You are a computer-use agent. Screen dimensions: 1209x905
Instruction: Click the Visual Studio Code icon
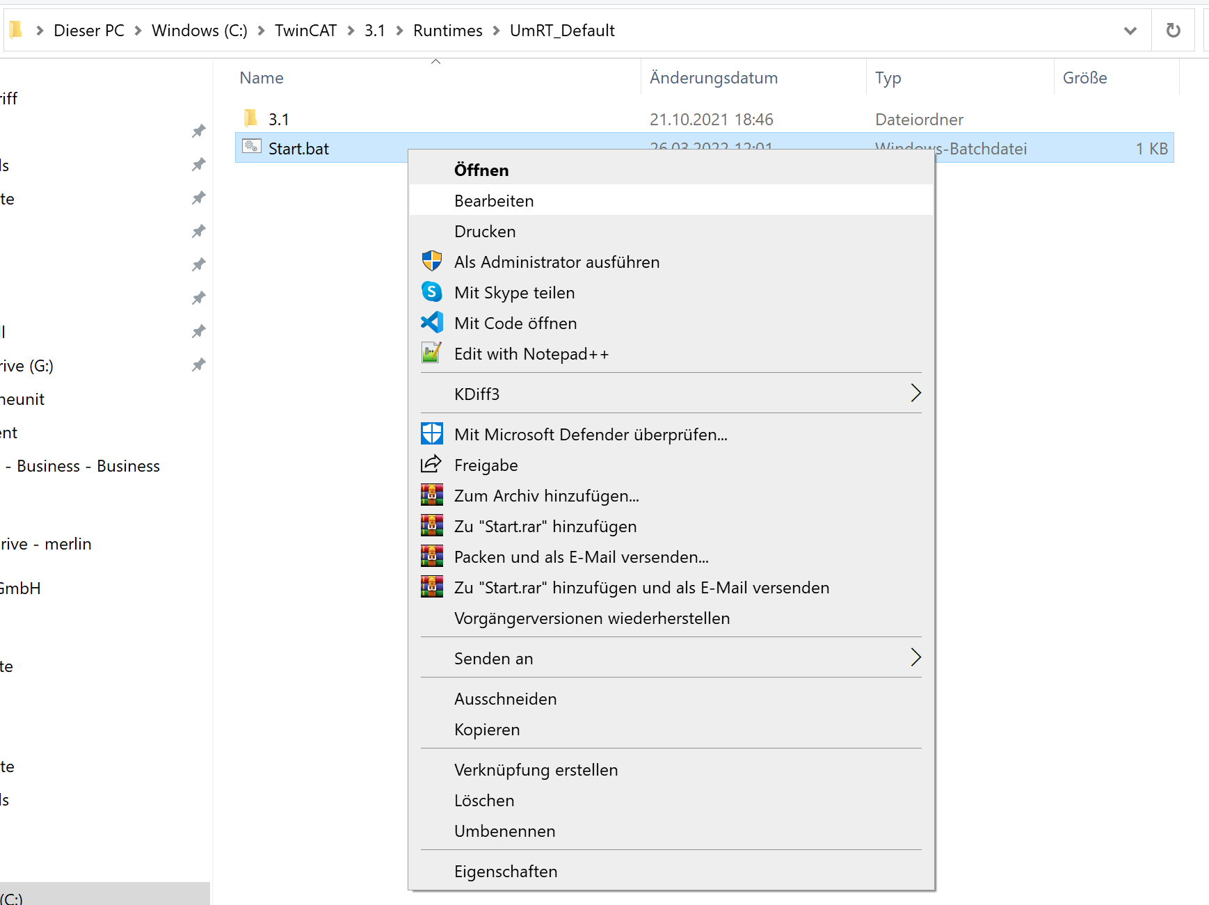(432, 323)
